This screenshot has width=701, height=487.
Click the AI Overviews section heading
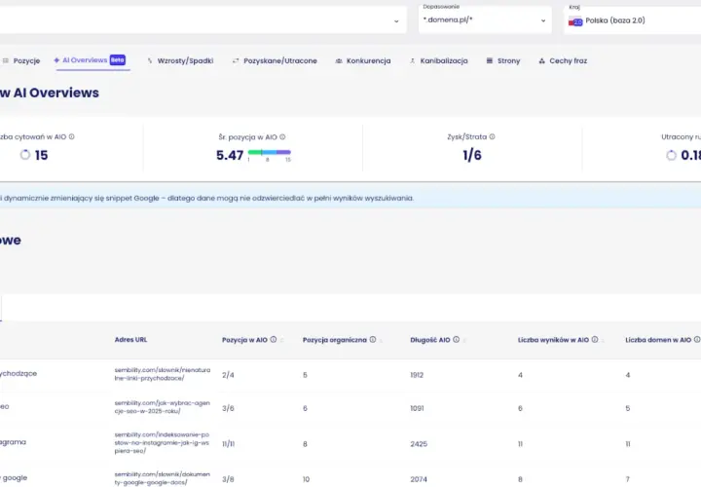coord(50,93)
